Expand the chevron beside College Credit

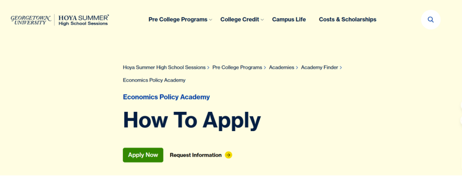click(262, 20)
